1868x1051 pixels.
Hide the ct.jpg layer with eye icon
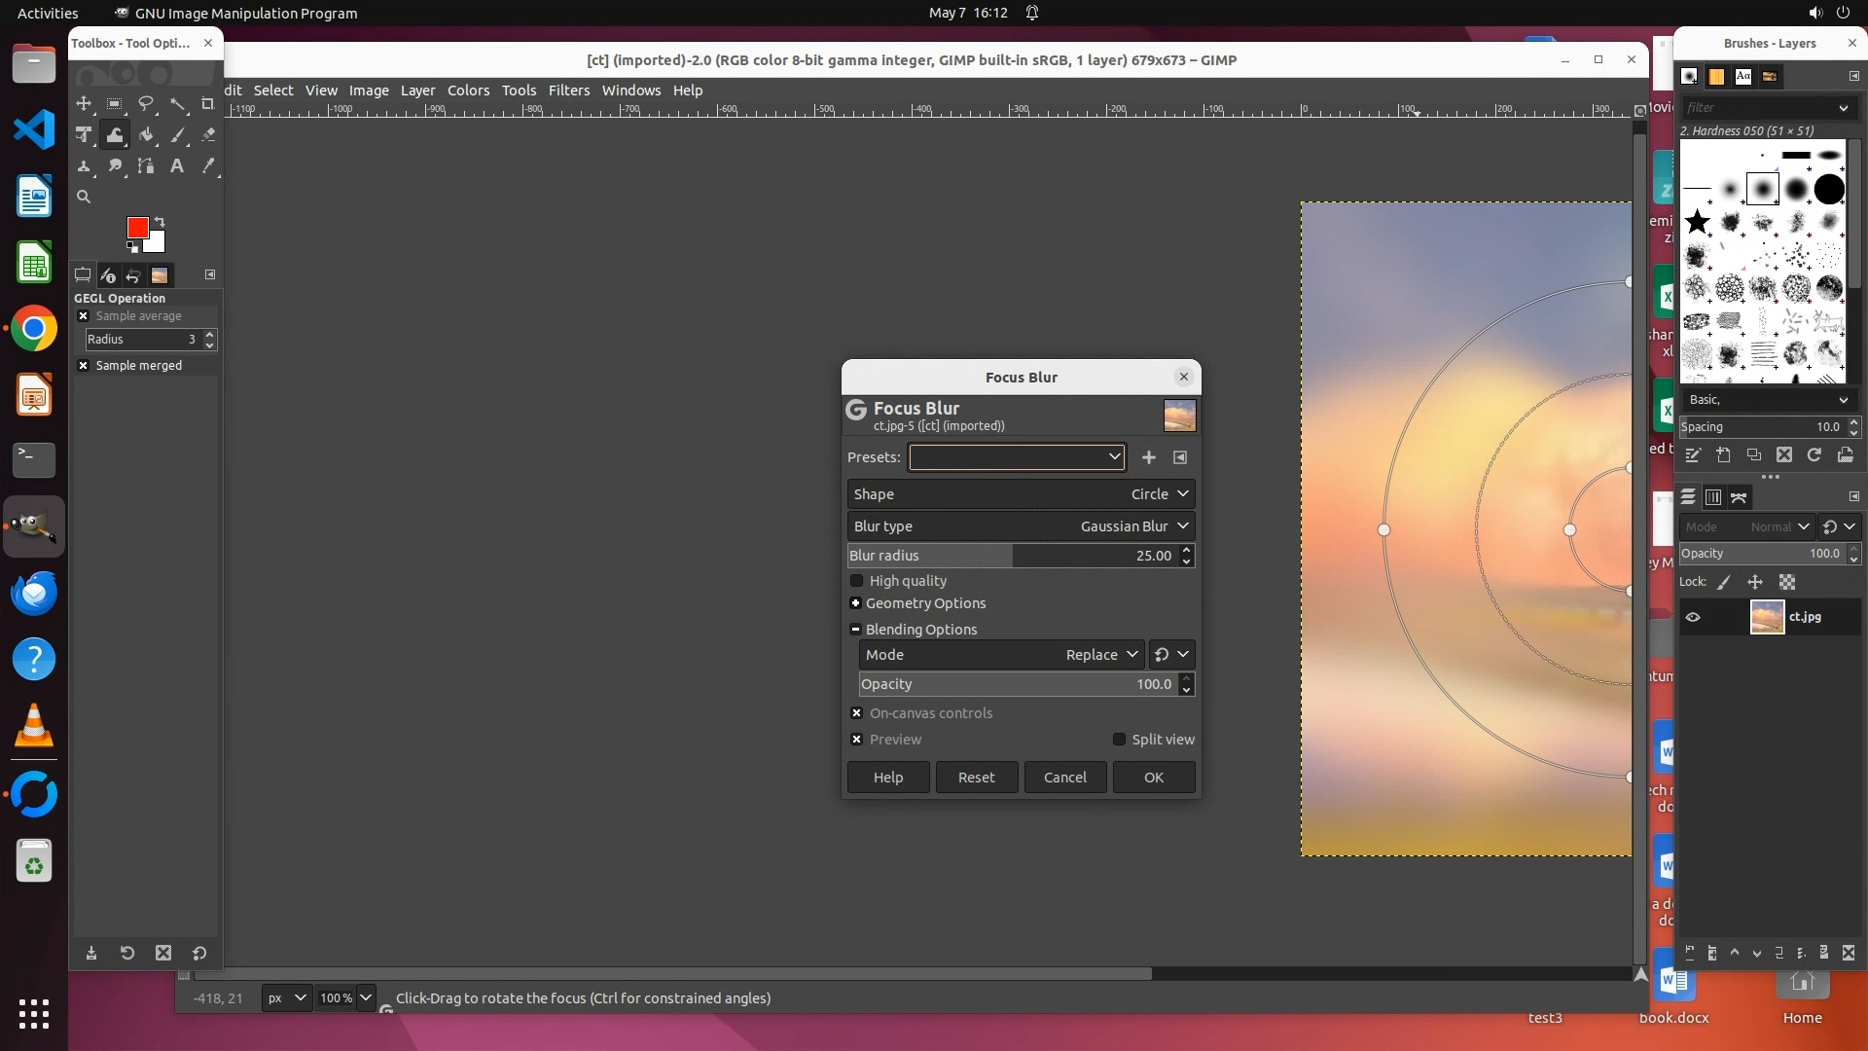coord(1693,617)
